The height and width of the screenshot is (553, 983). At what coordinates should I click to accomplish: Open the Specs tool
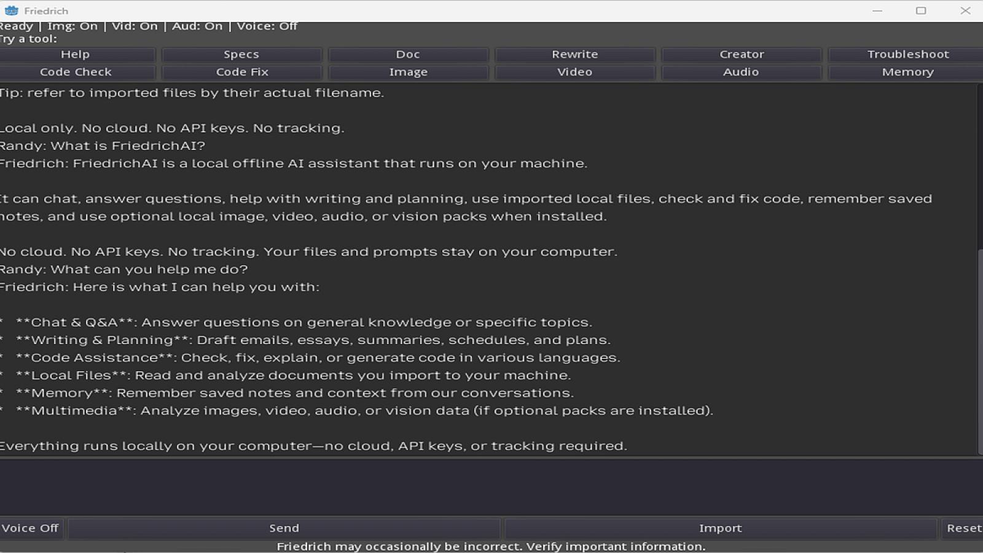point(241,54)
